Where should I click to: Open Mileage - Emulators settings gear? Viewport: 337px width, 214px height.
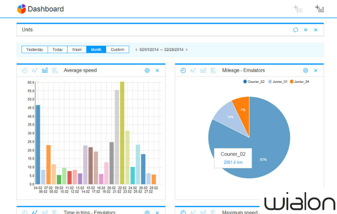pos(305,71)
